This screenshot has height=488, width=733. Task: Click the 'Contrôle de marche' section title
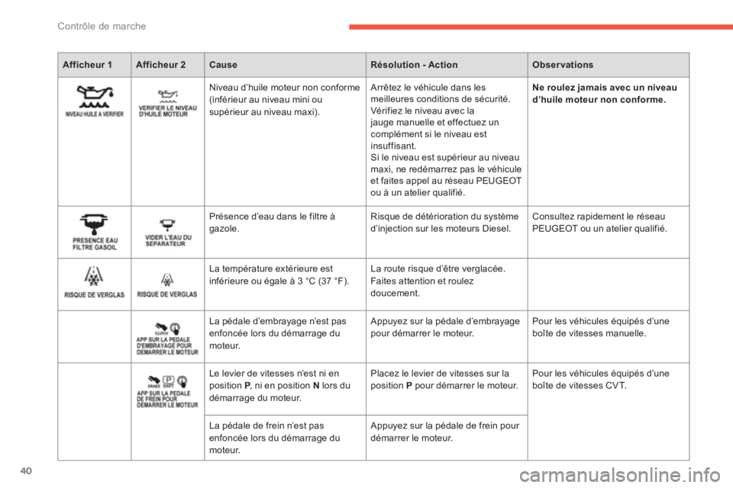(x=102, y=26)
